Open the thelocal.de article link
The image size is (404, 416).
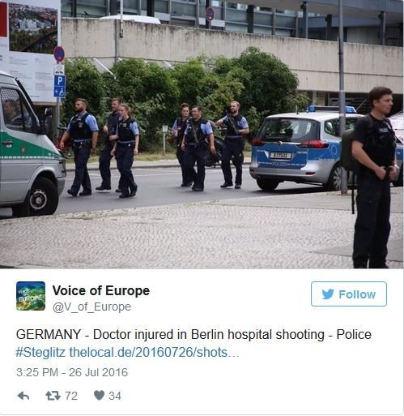point(154,353)
